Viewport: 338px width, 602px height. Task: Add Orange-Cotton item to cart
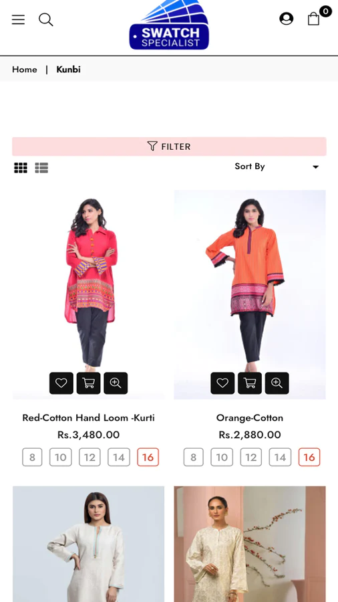pyautogui.click(x=250, y=383)
